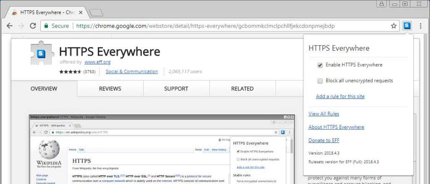Click the HTTPS Everywhere extension toolbar icon
The width and height of the screenshot is (430, 184).
(406, 26)
